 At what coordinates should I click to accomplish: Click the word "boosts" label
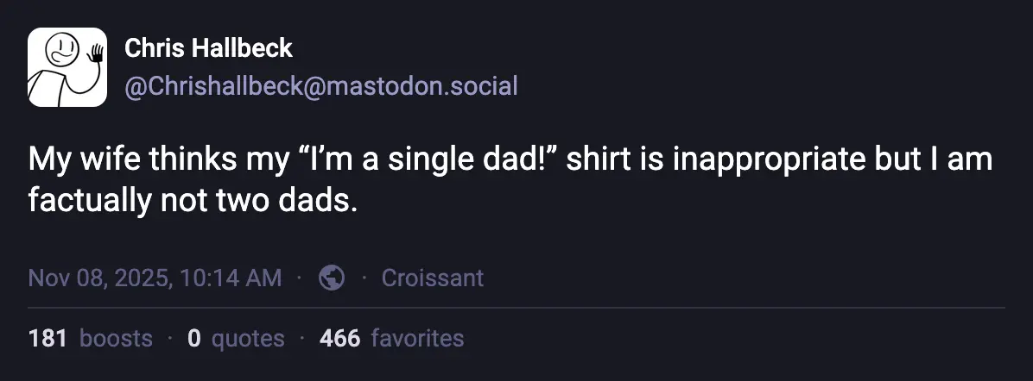116,339
